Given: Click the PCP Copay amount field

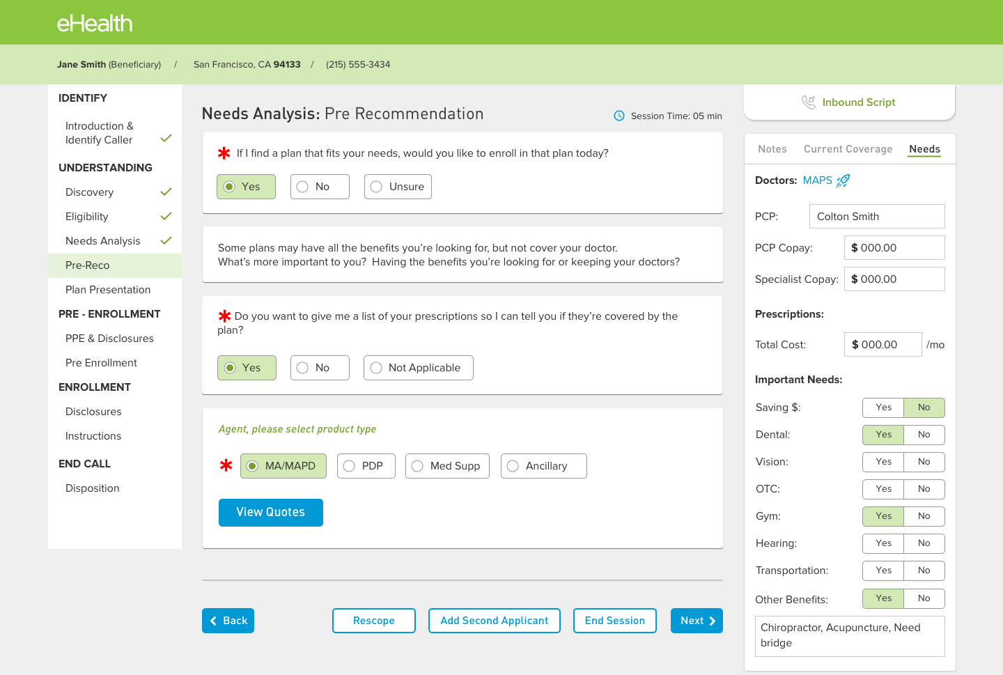Looking at the screenshot, I should point(894,248).
